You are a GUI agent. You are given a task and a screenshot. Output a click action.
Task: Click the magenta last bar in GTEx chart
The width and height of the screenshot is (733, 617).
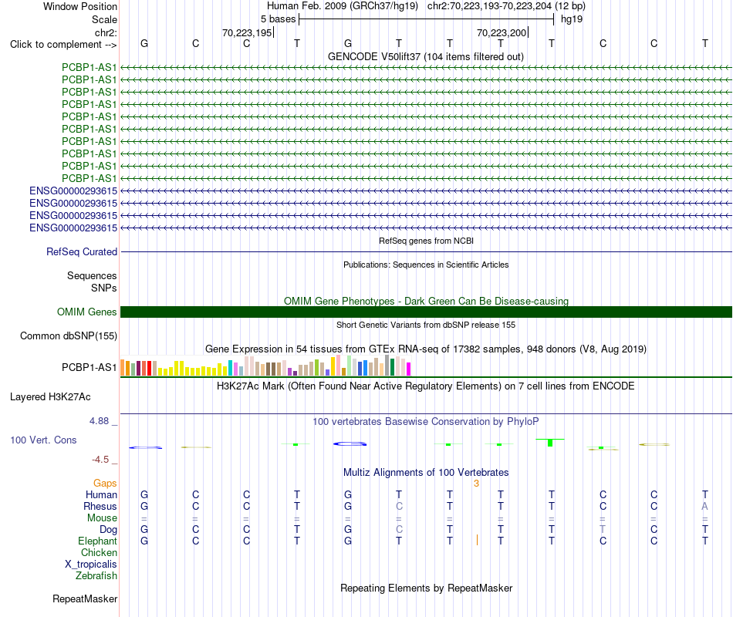(x=409, y=369)
